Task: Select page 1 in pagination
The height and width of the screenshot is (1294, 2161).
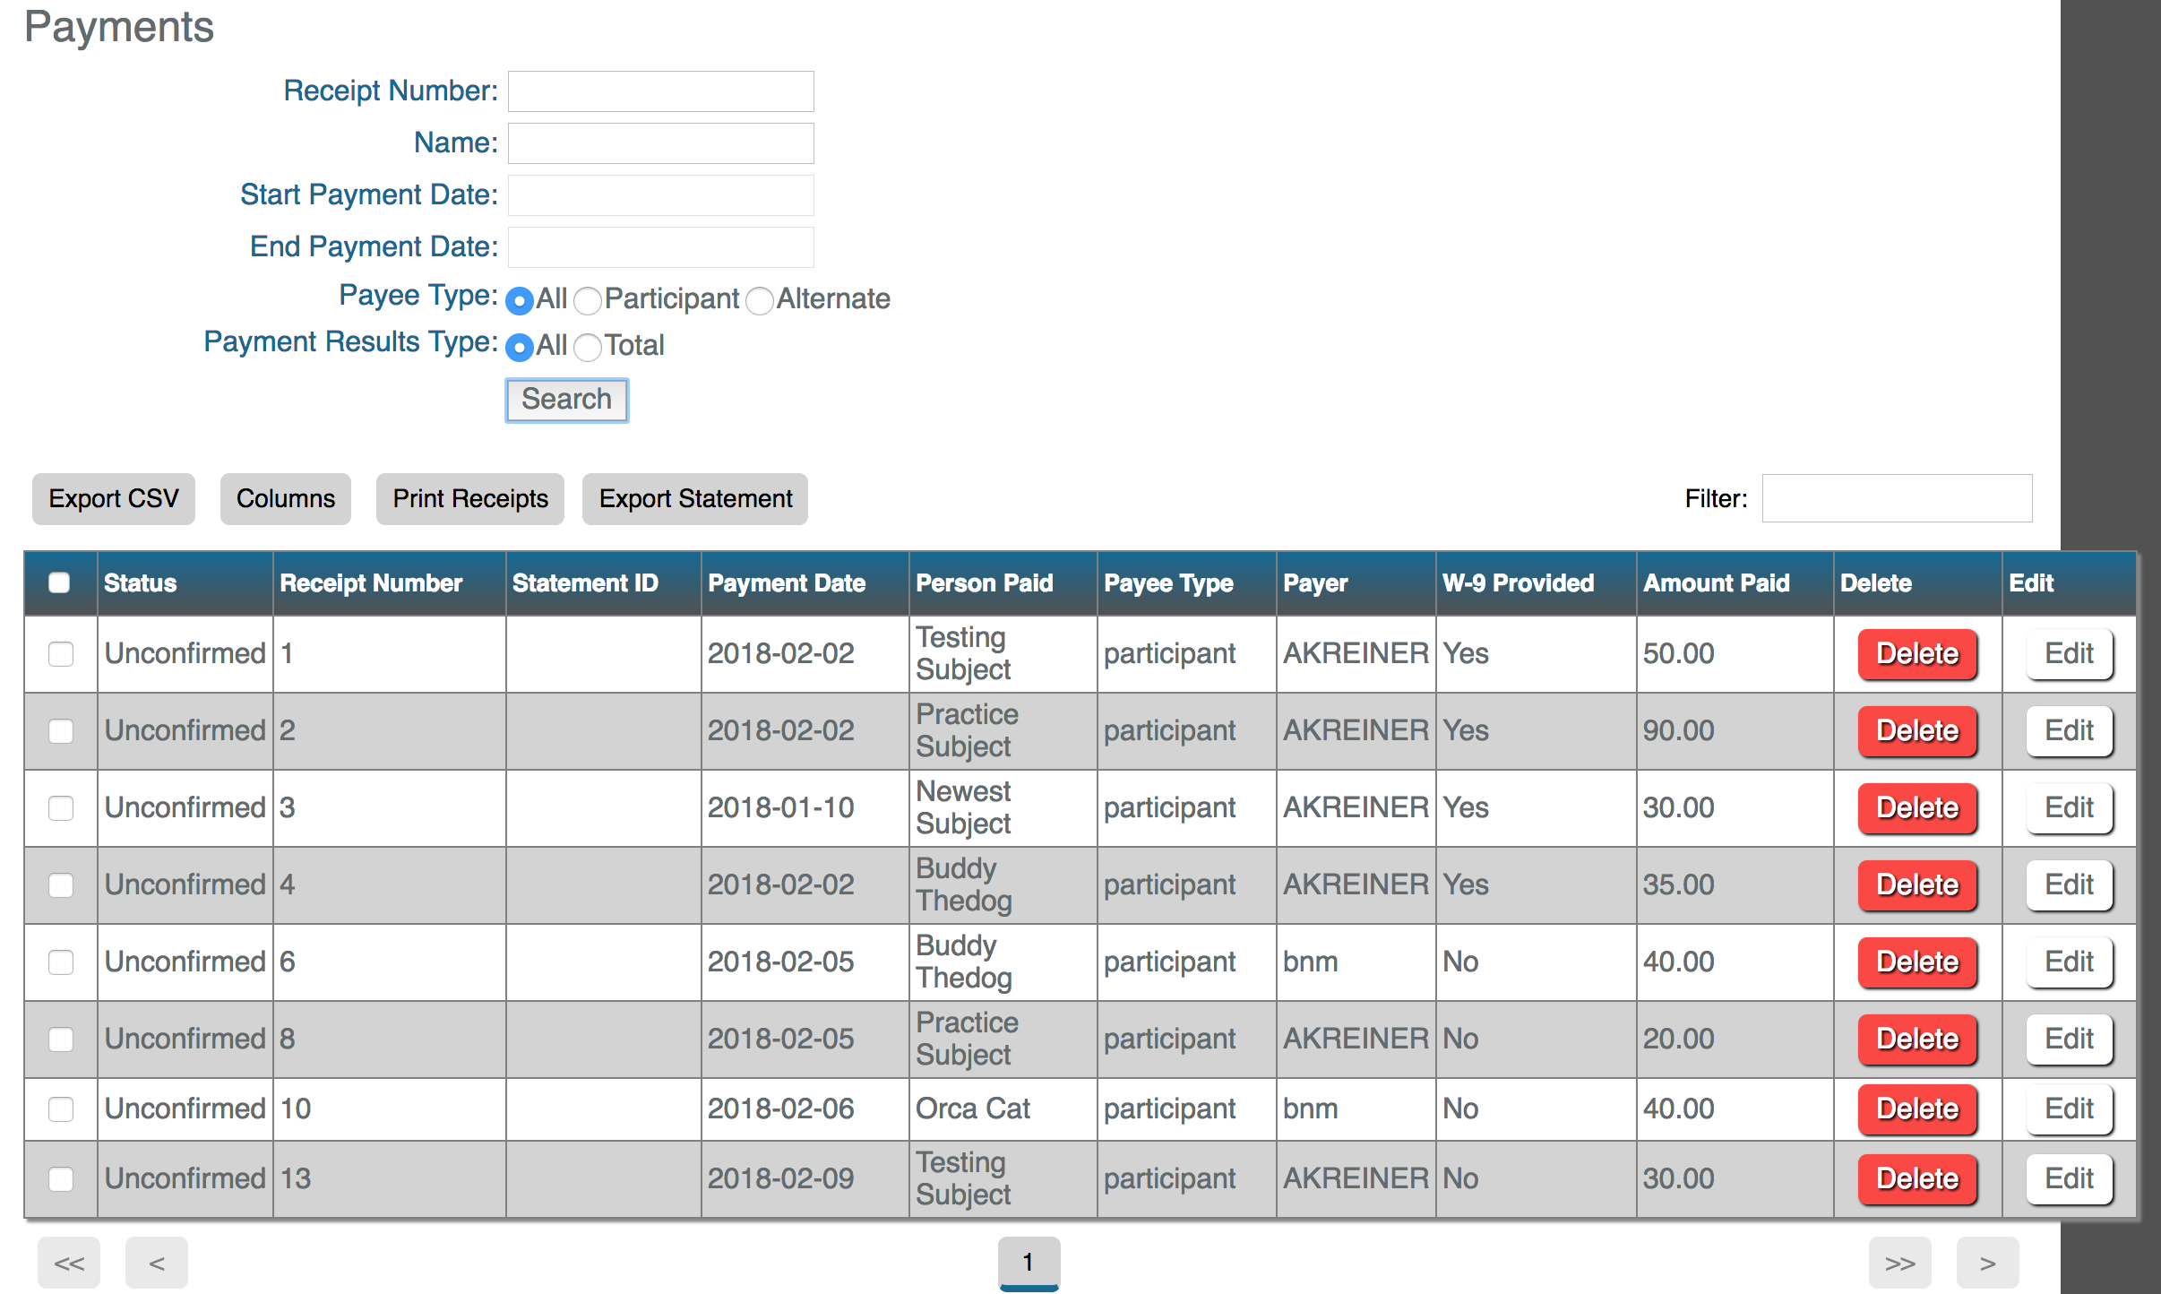Action: [1029, 1262]
